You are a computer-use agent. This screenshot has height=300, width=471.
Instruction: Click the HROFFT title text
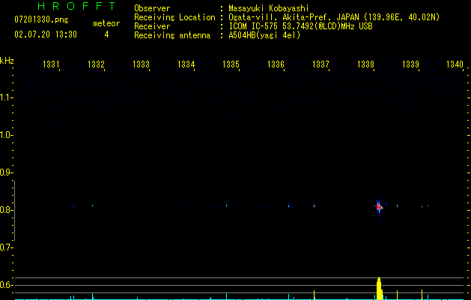coord(77,6)
